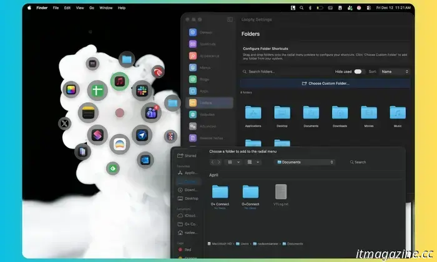Open the Apple menu

coord(29,7)
